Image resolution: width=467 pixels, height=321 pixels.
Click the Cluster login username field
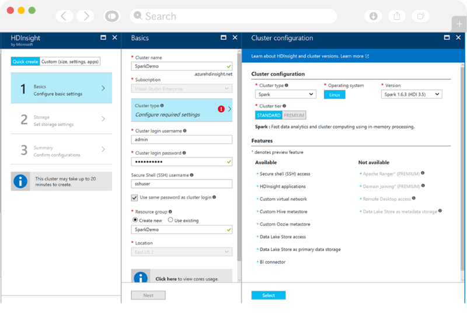(x=182, y=139)
